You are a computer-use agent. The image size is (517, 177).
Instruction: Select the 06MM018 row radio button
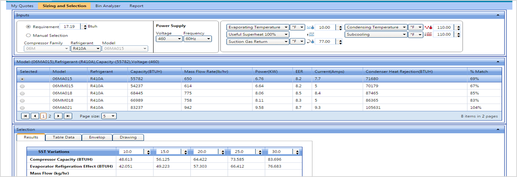coord(22,101)
